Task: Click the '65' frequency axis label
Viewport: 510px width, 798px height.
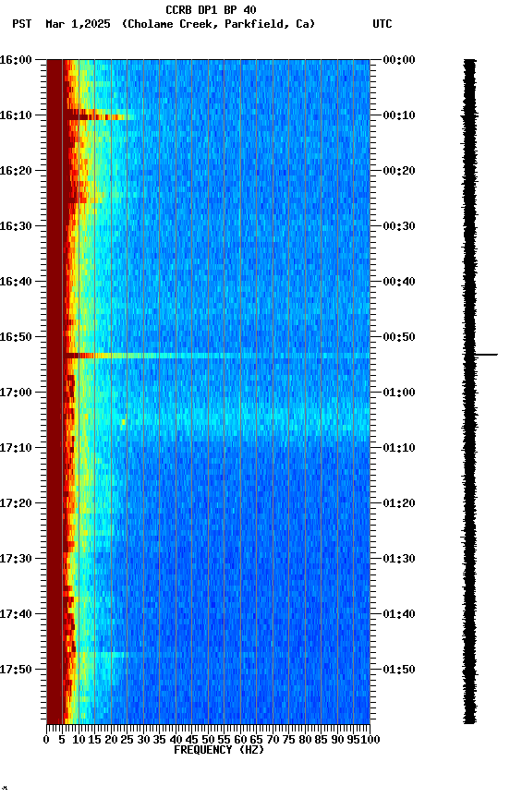Action: point(257,740)
